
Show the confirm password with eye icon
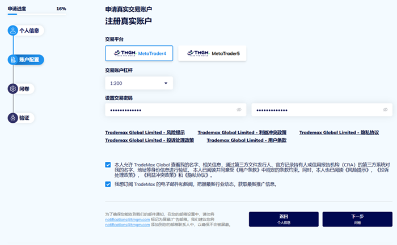point(385,110)
